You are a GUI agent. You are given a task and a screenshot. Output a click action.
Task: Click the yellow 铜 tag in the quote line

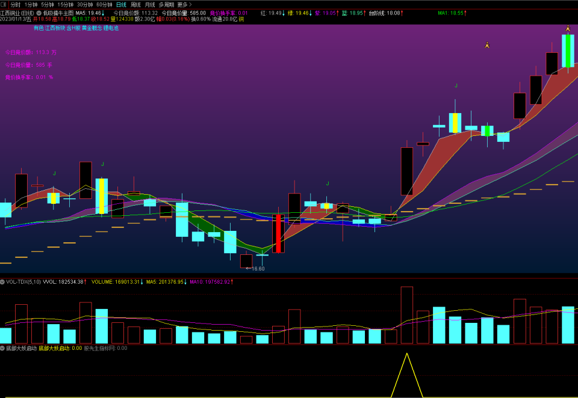[x=241, y=19]
